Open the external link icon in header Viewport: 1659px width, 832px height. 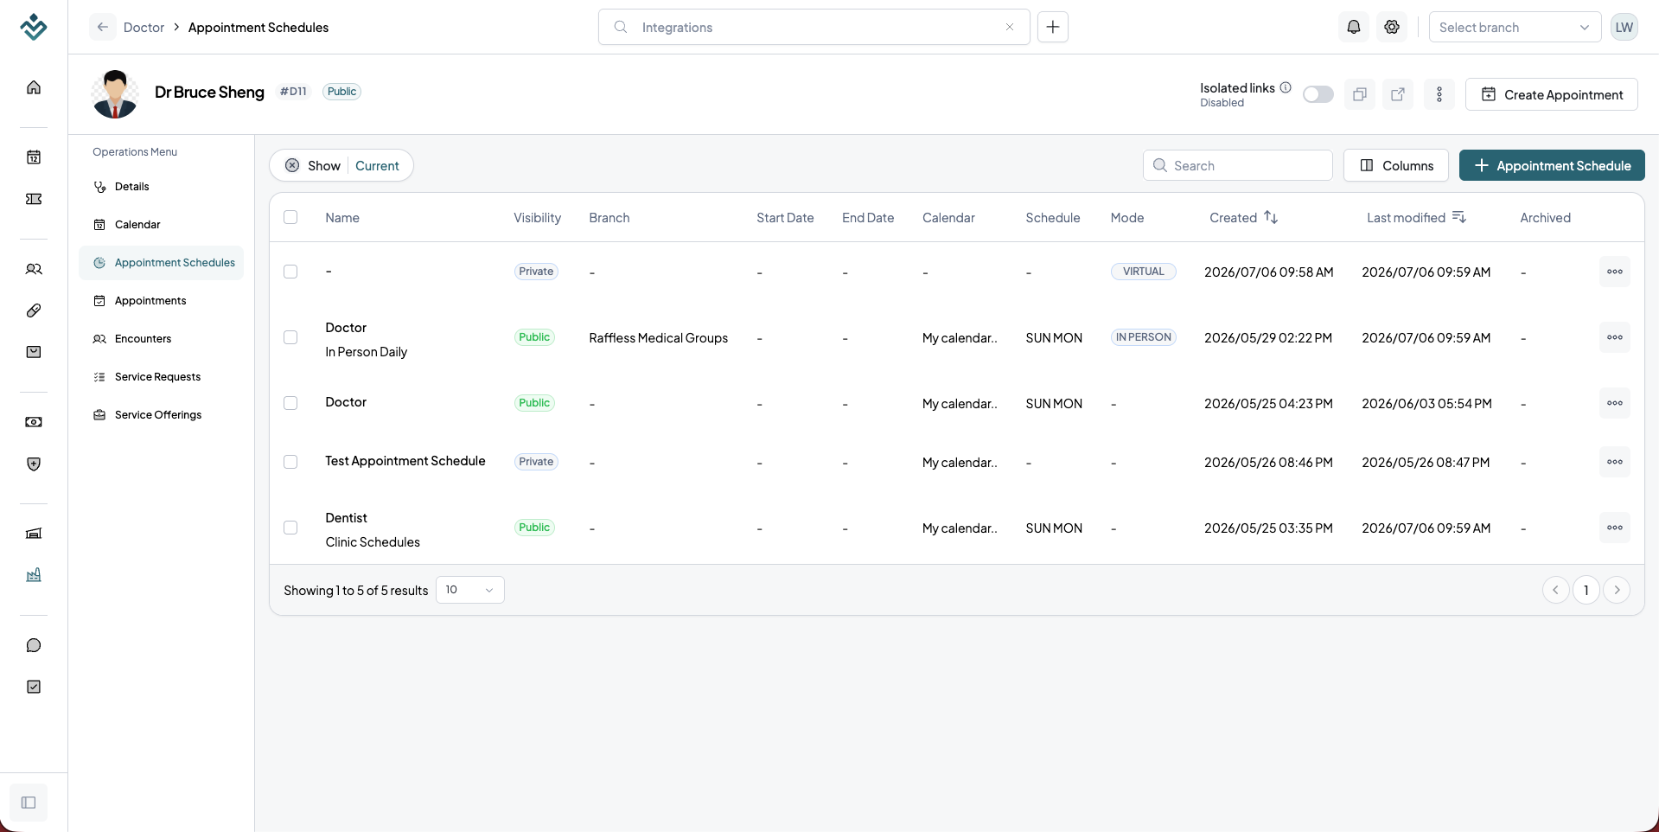pos(1398,94)
